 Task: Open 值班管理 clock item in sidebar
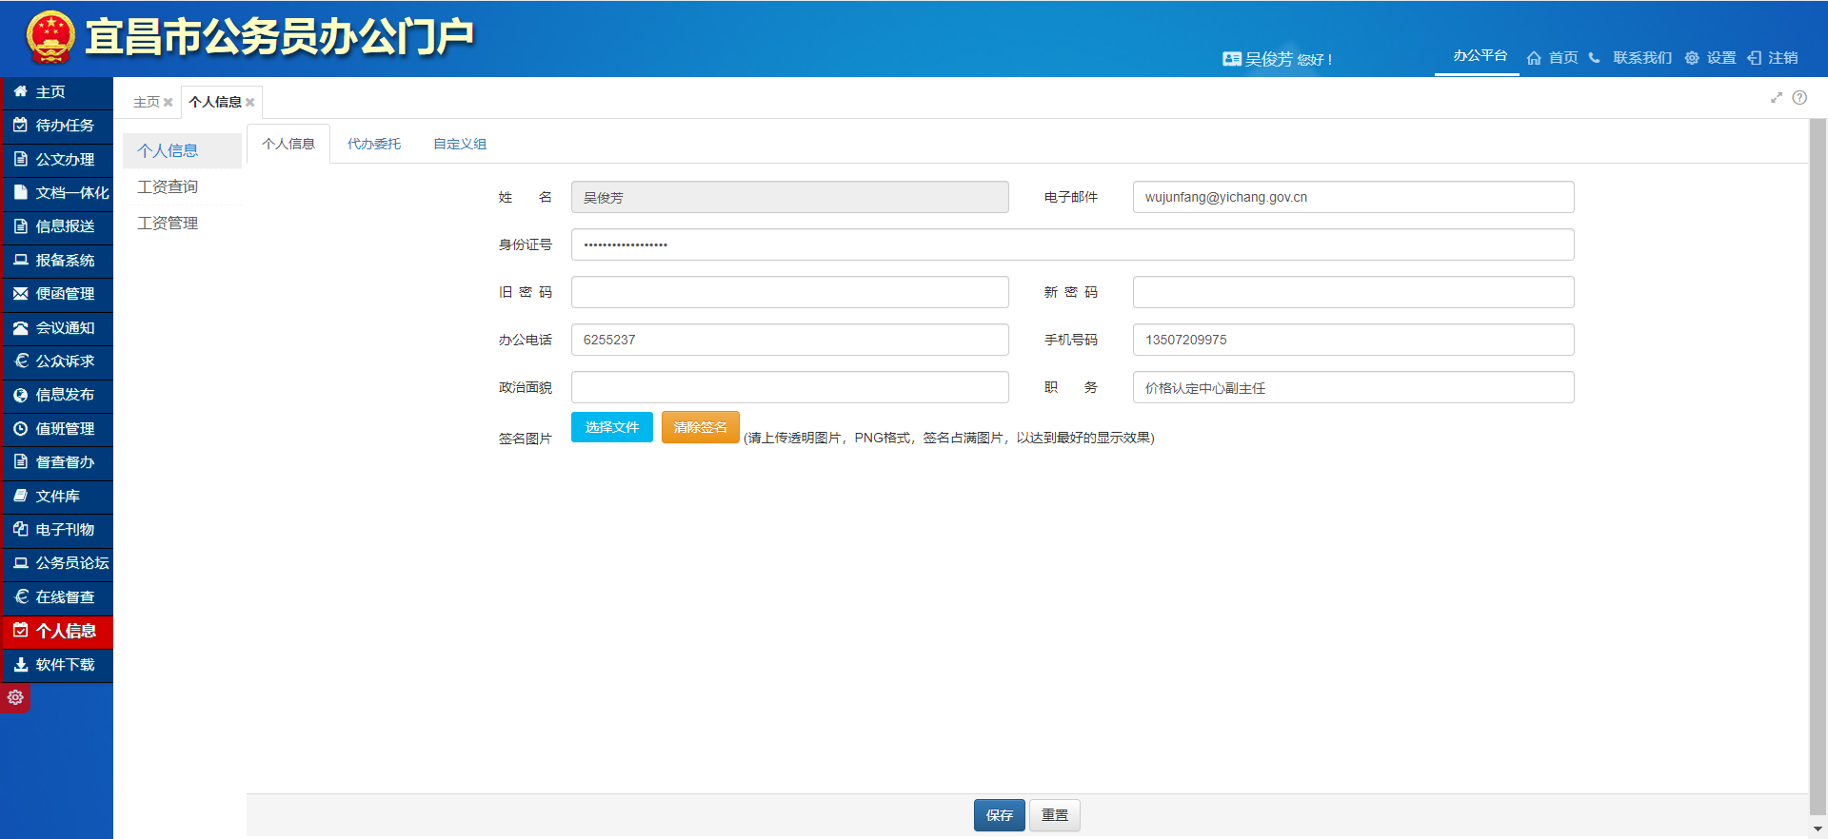point(57,429)
